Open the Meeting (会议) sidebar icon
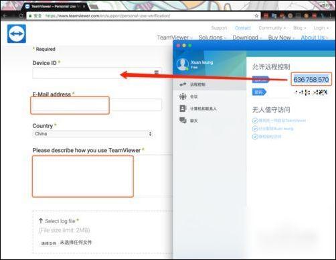This screenshot has height=260, width=336. click(183, 96)
